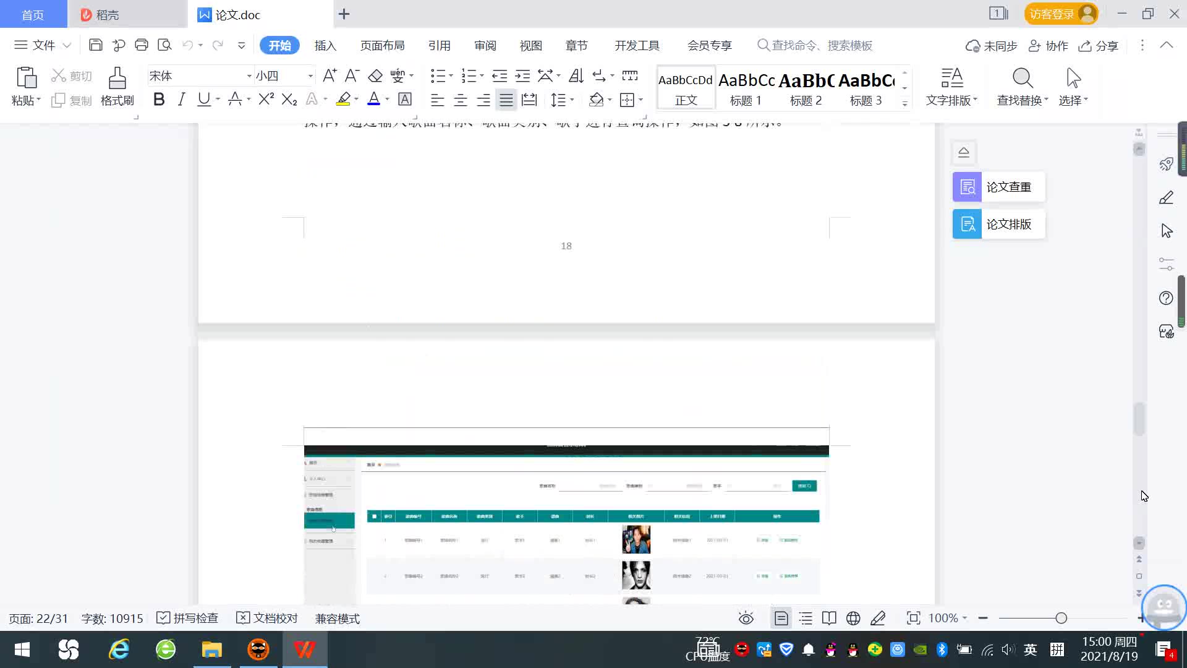Expand numbered list options dropdown

click(x=482, y=76)
